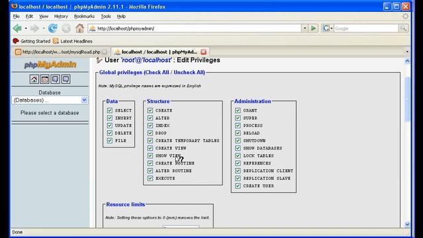Viewport: 423px width, 238px height.
Task: Open the MySQL documentation icon in sidebar
Action: pos(65,79)
